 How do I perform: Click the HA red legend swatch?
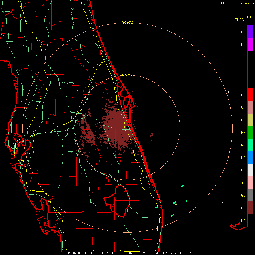[x=250, y=95]
